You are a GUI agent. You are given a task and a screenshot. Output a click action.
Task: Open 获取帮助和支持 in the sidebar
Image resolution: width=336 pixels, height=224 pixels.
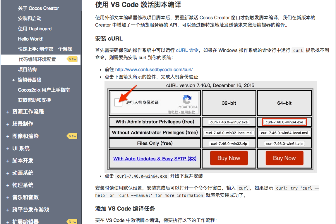34,100
